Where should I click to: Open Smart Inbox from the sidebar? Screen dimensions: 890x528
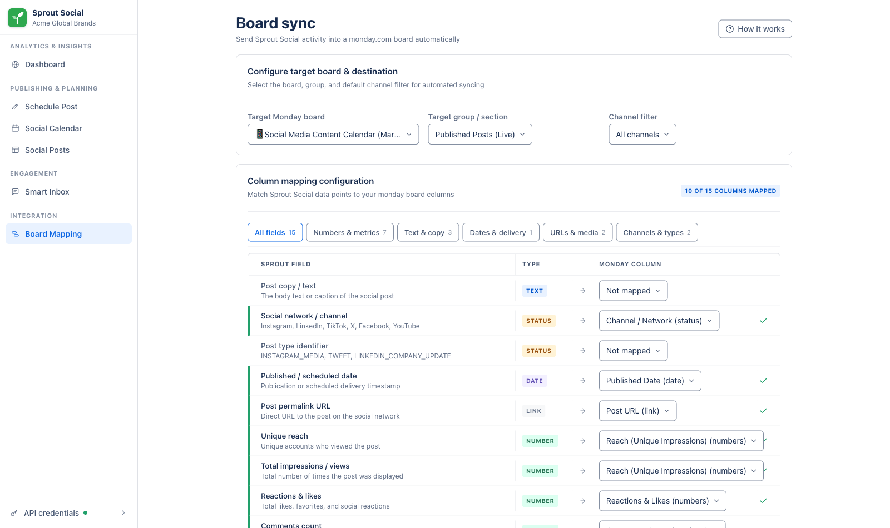click(x=68, y=192)
